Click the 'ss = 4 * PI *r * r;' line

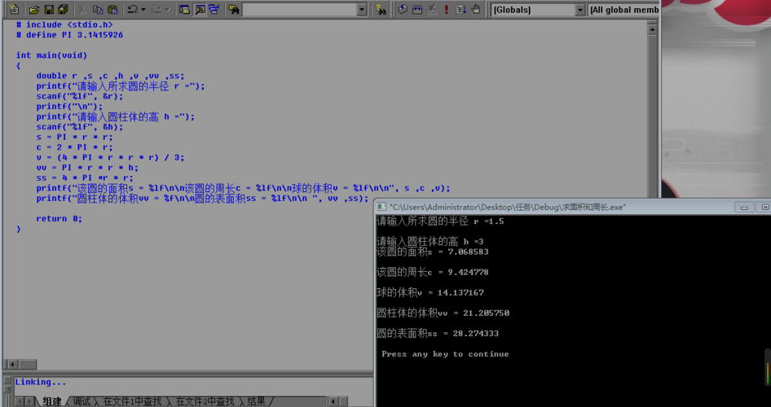(85, 177)
